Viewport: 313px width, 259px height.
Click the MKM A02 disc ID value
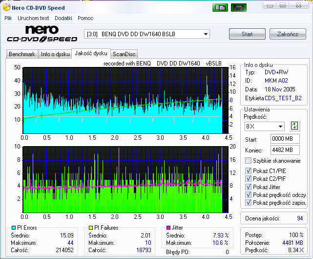[x=276, y=81]
